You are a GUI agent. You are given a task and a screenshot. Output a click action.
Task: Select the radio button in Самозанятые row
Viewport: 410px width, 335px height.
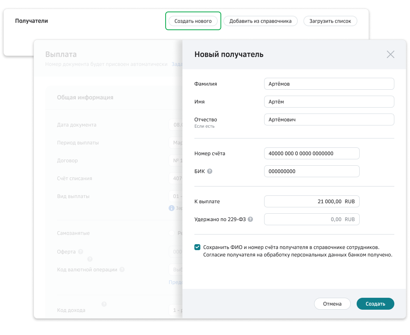(172, 233)
